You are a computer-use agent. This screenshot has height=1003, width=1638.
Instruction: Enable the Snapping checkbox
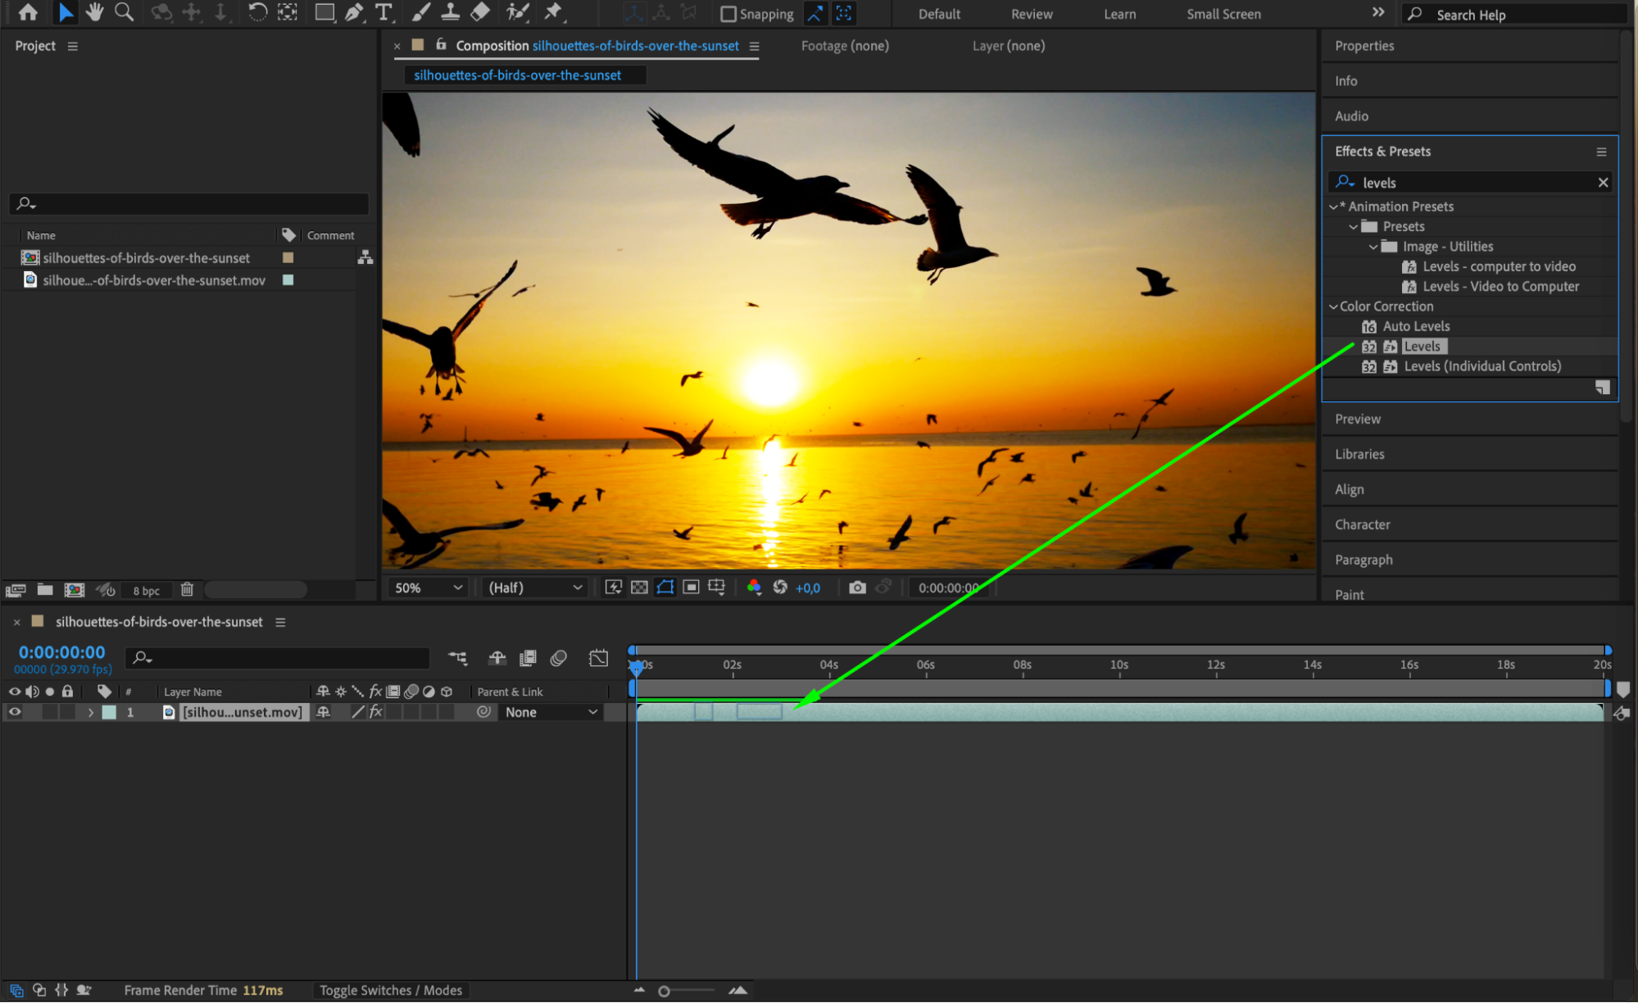(728, 14)
